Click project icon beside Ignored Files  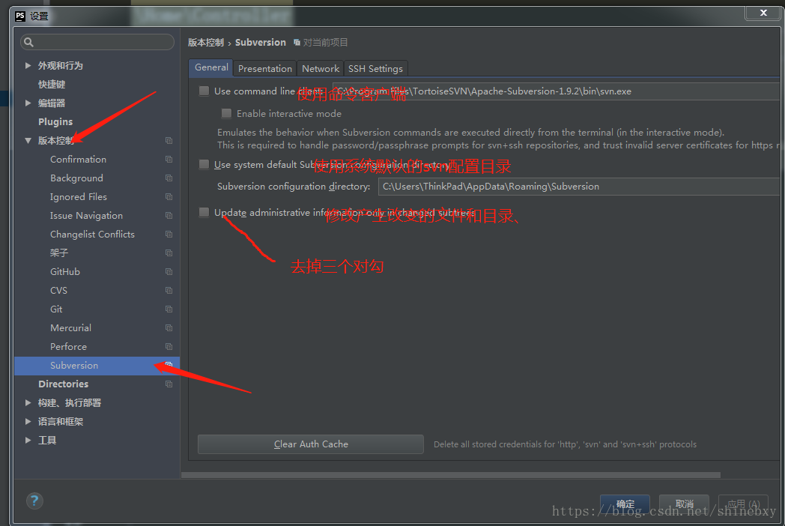coord(169,197)
